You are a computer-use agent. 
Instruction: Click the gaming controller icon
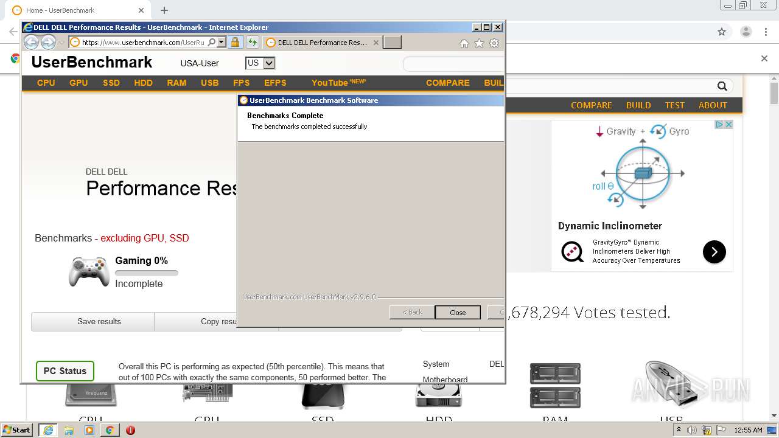(89, 272)
